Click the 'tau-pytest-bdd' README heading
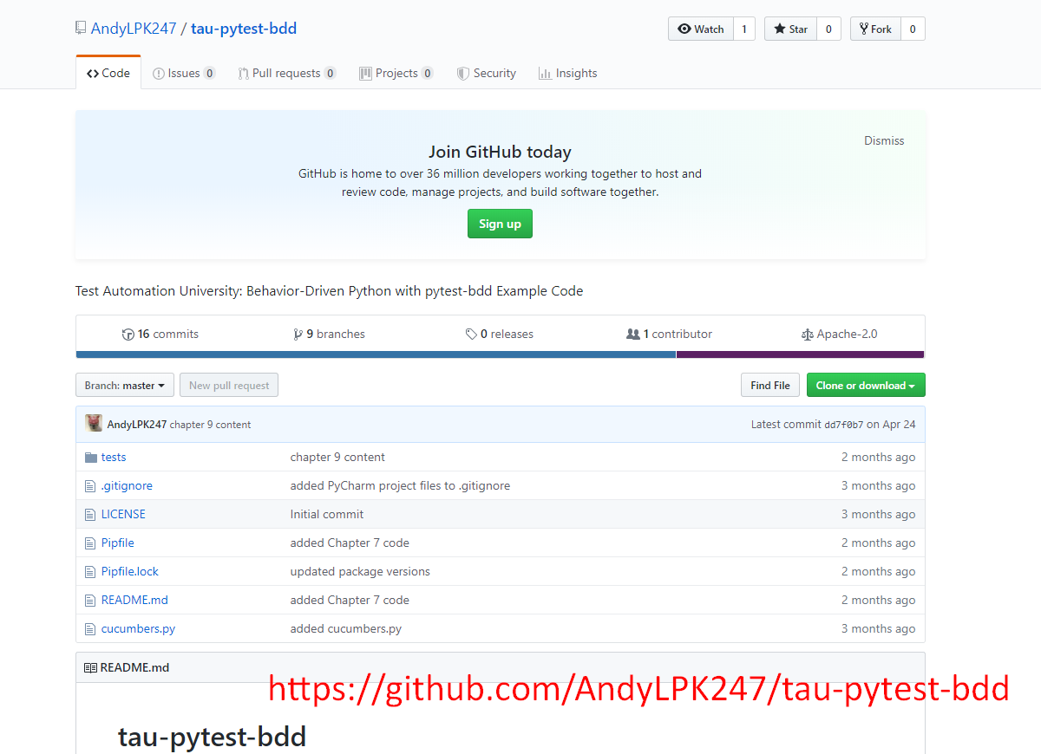 point(212,737)
